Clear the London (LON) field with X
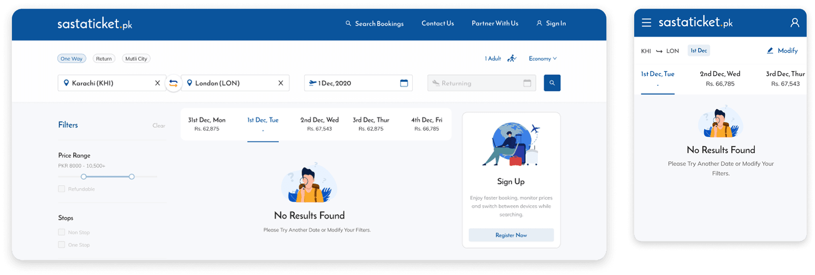 (281, 83)
